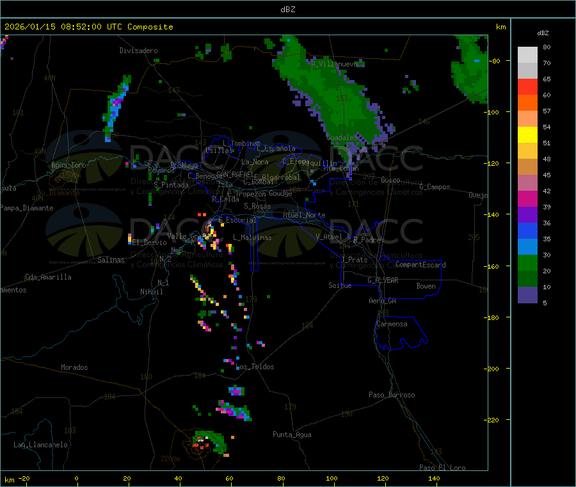Screen dimensions: 576x487
Task: Click the '2200m' elevation label near the volcano
Action: point(170,459)
